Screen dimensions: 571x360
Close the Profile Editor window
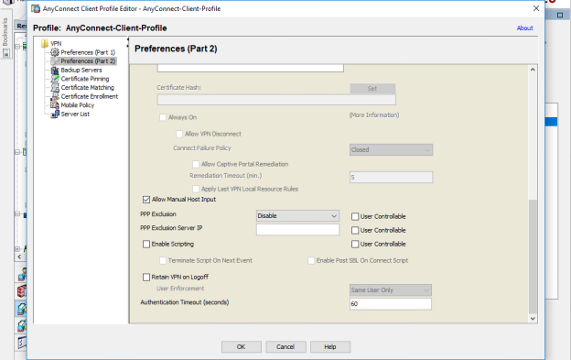pos(536,8)
